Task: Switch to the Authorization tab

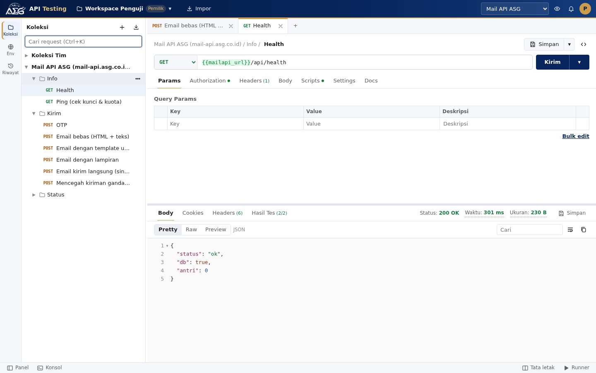Action: 210,81
